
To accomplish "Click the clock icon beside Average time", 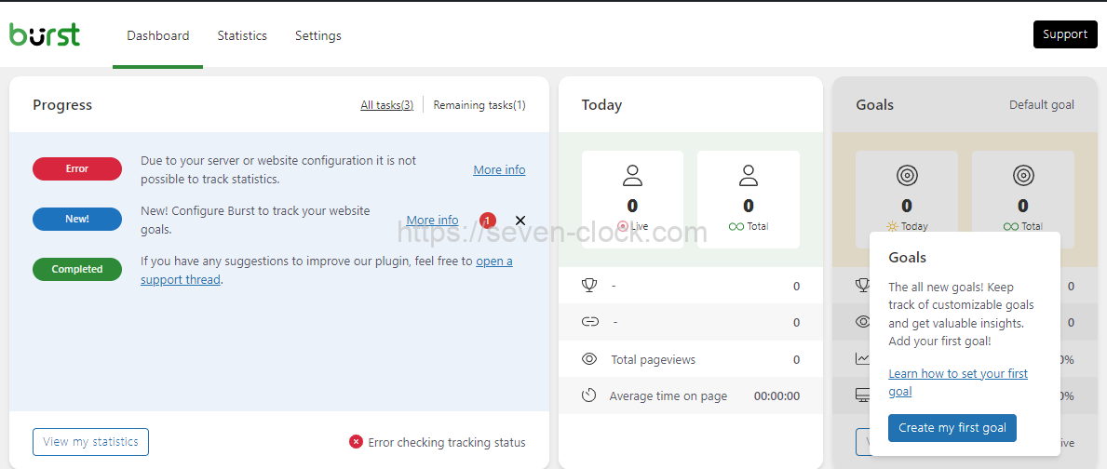I will 588,395.
